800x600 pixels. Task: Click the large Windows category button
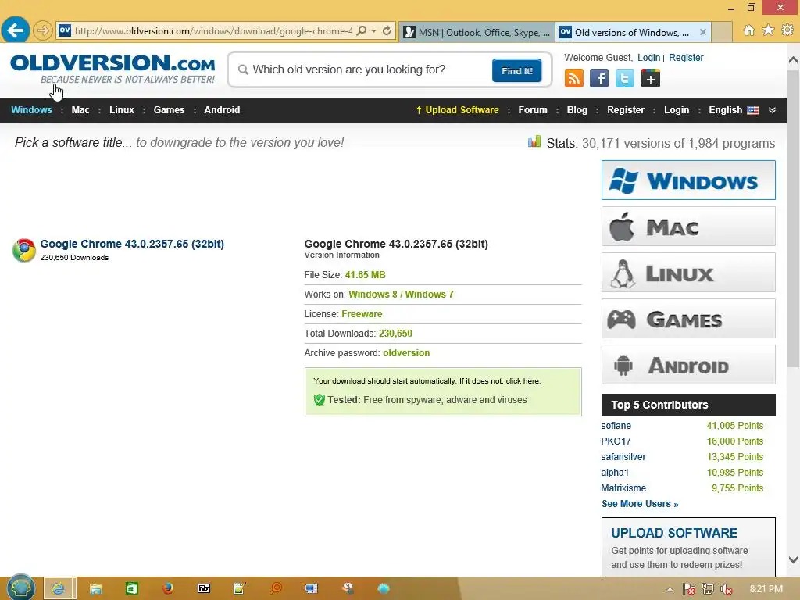point(688,180)
